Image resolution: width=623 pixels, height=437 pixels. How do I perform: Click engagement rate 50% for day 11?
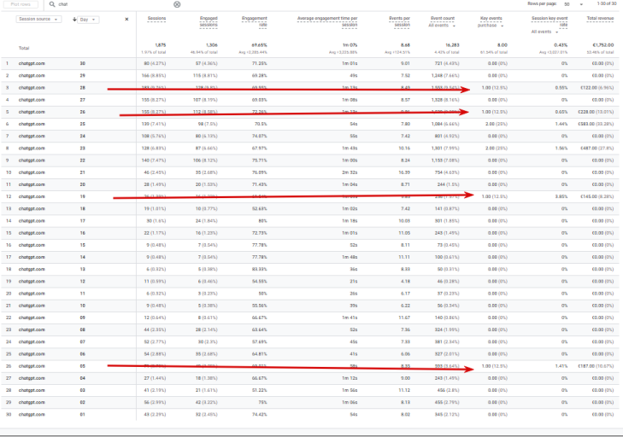[262, 294]
